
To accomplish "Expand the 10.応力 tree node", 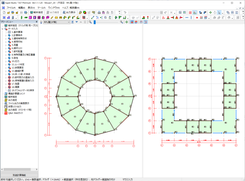I will 6,61.
